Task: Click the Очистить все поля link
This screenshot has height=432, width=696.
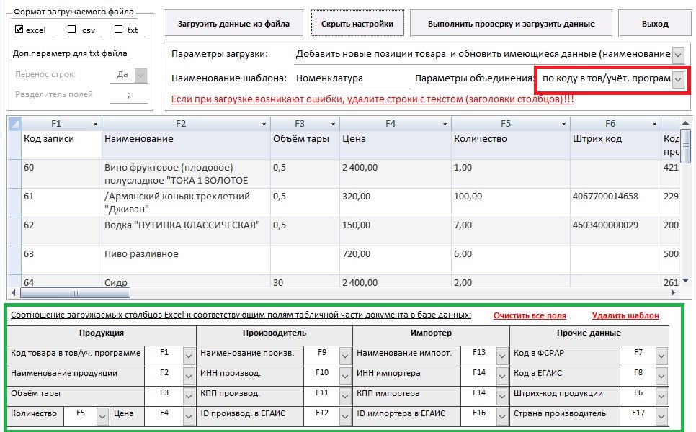Action: [530, 315]
